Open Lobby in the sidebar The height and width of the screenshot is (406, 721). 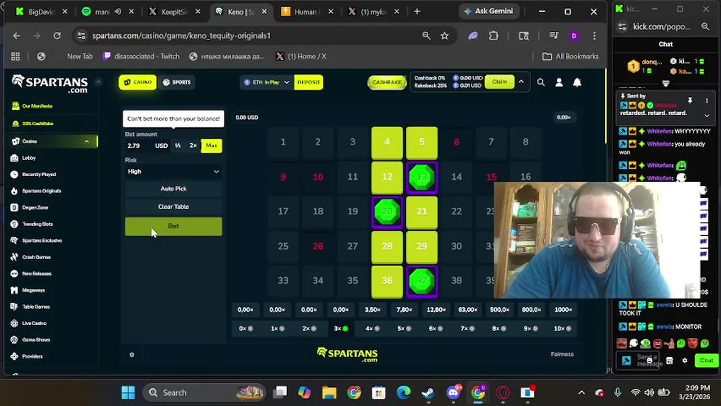(x=28, y=158)
